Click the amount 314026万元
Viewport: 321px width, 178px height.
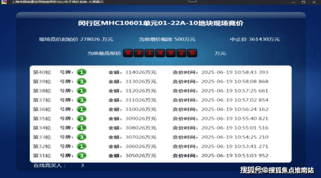141,72
